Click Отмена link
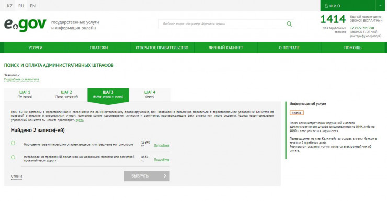 pos(17,176)
